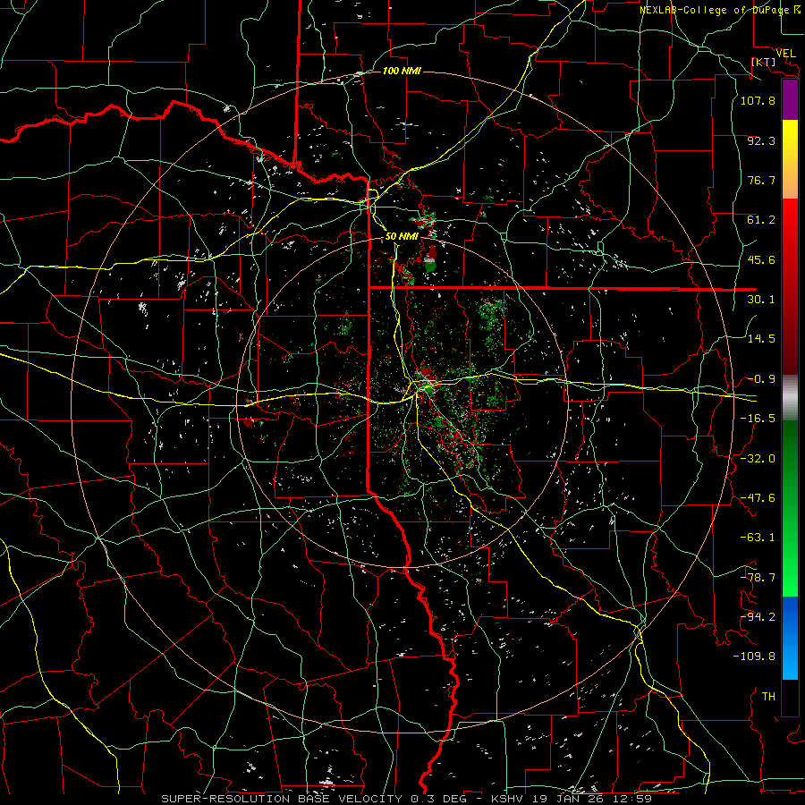Click the gray near-zero segment of color bar
The width and height of the screenshot is (805, 805).
[x=790, y=398]
